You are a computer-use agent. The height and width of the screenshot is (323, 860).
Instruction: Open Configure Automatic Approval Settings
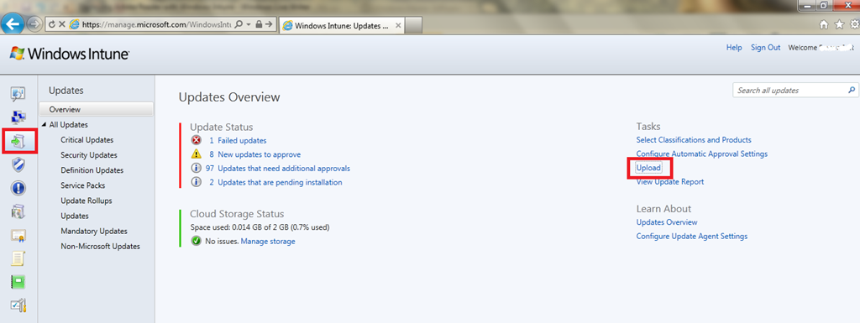702,154
